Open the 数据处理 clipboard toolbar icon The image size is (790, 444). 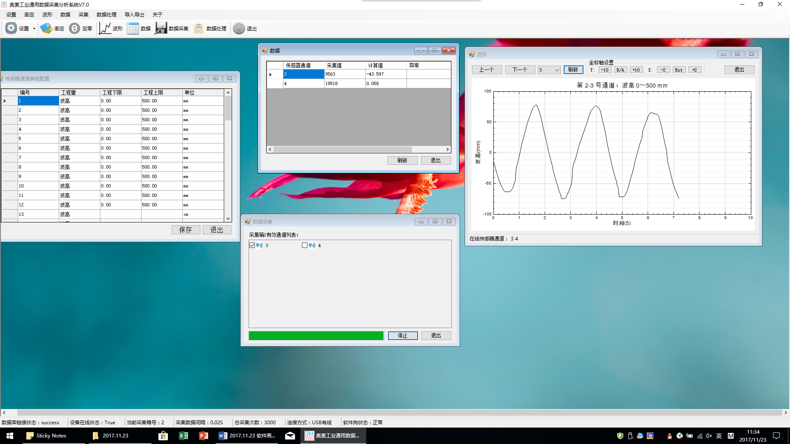pyautogui.click(x=199, y=28)
